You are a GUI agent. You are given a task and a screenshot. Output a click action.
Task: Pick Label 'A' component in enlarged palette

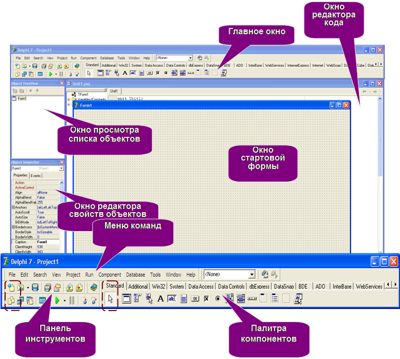pos(160,298)
